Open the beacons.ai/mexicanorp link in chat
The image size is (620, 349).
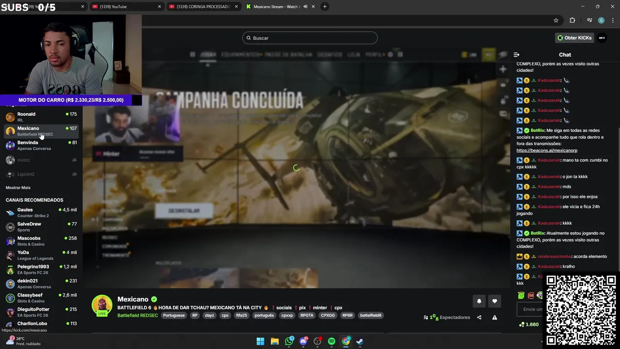coord(546,150)
